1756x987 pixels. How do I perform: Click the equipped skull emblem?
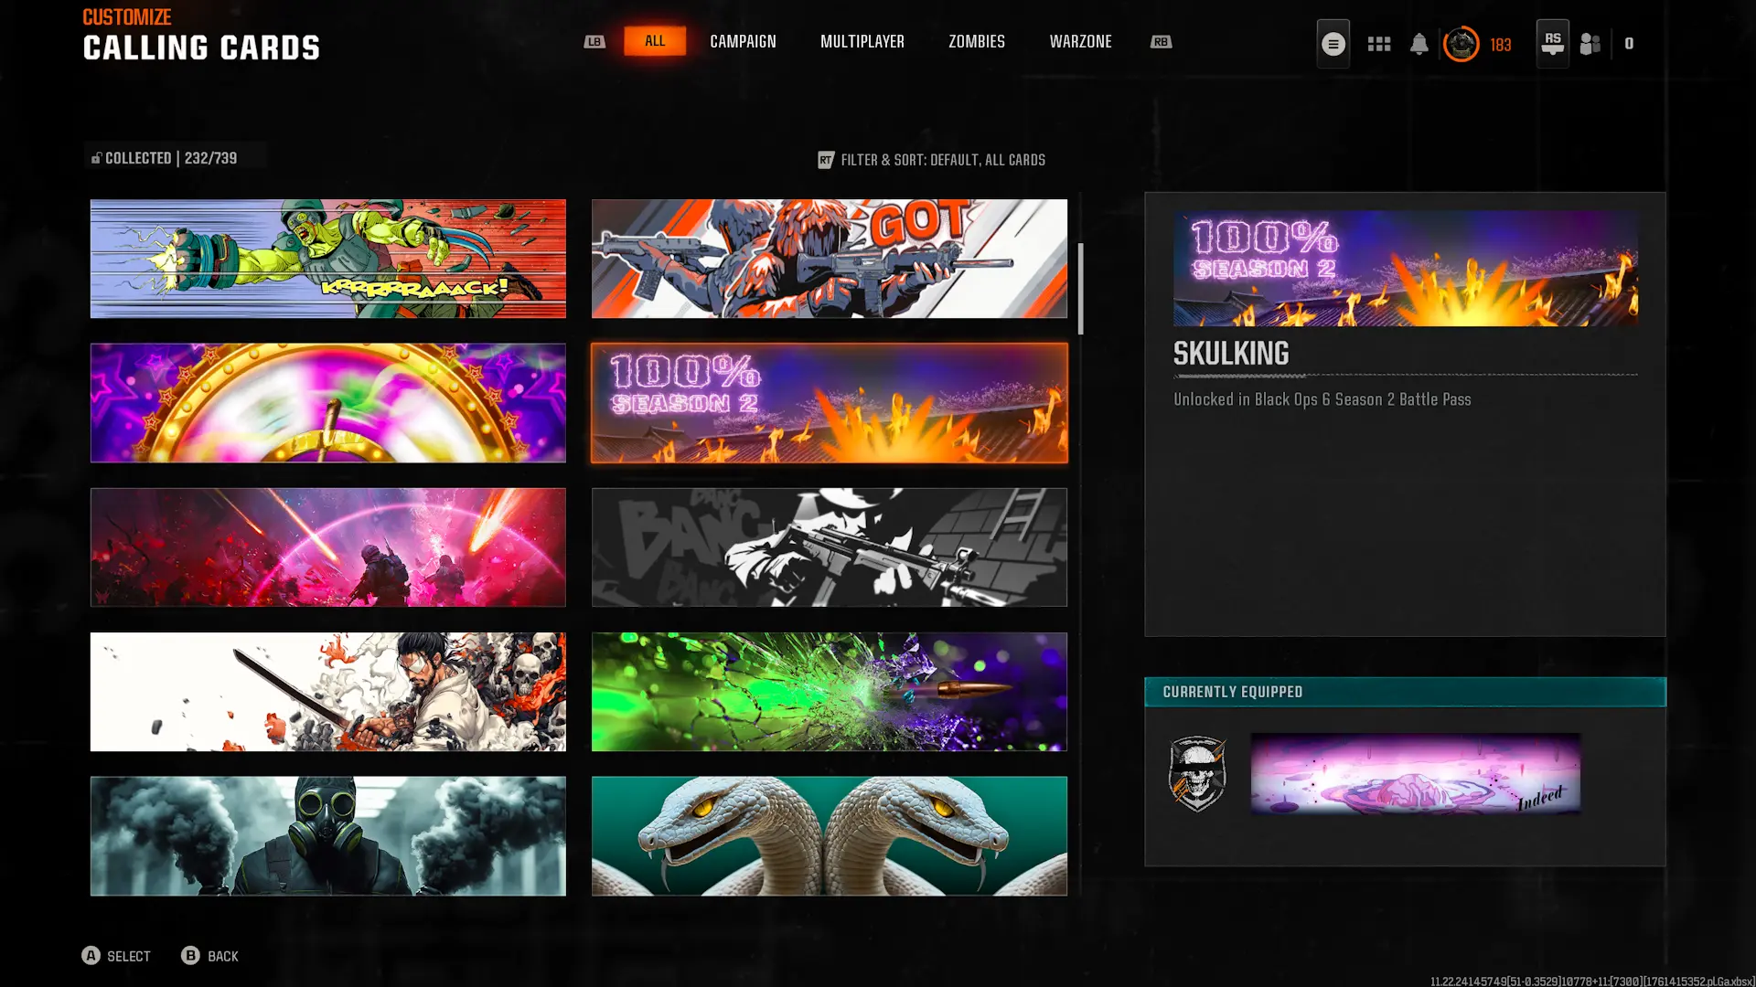1197,774
